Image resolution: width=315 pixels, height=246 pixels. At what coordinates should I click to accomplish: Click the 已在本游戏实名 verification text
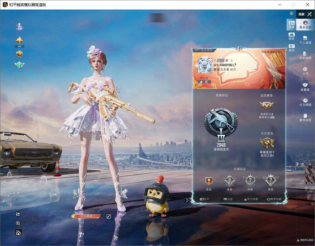tap(270, 52)
